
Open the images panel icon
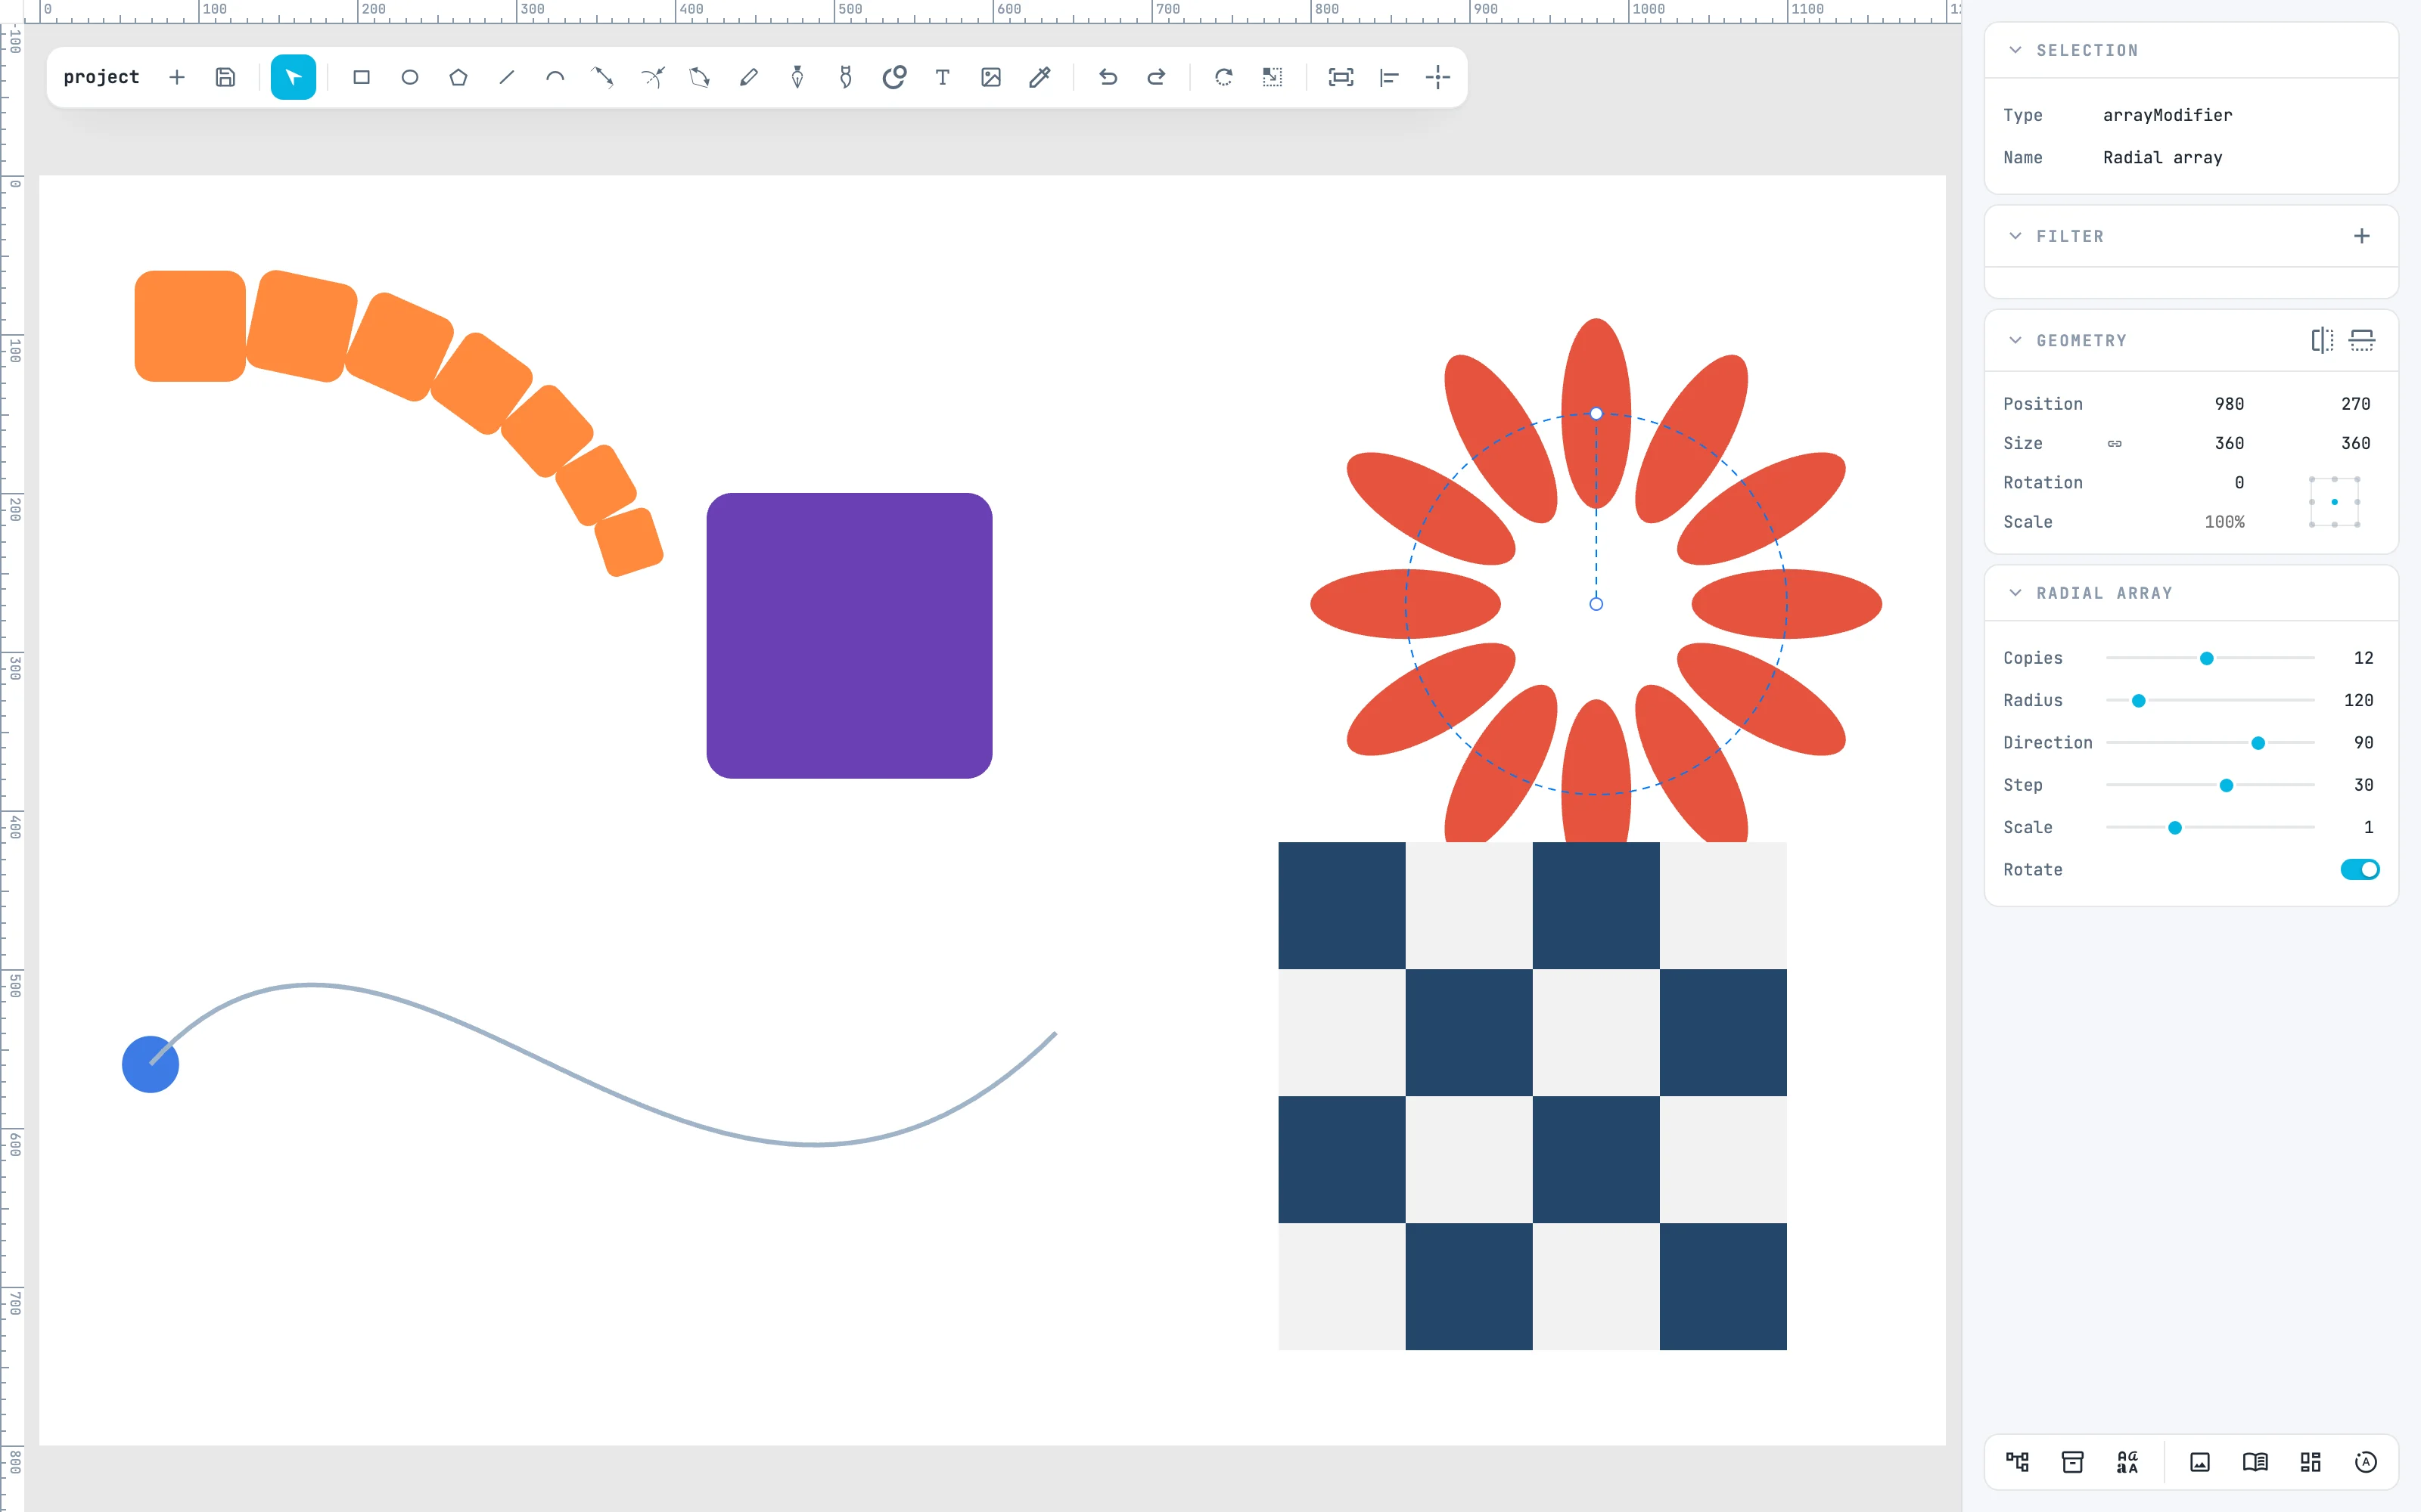[2200, 1462]
